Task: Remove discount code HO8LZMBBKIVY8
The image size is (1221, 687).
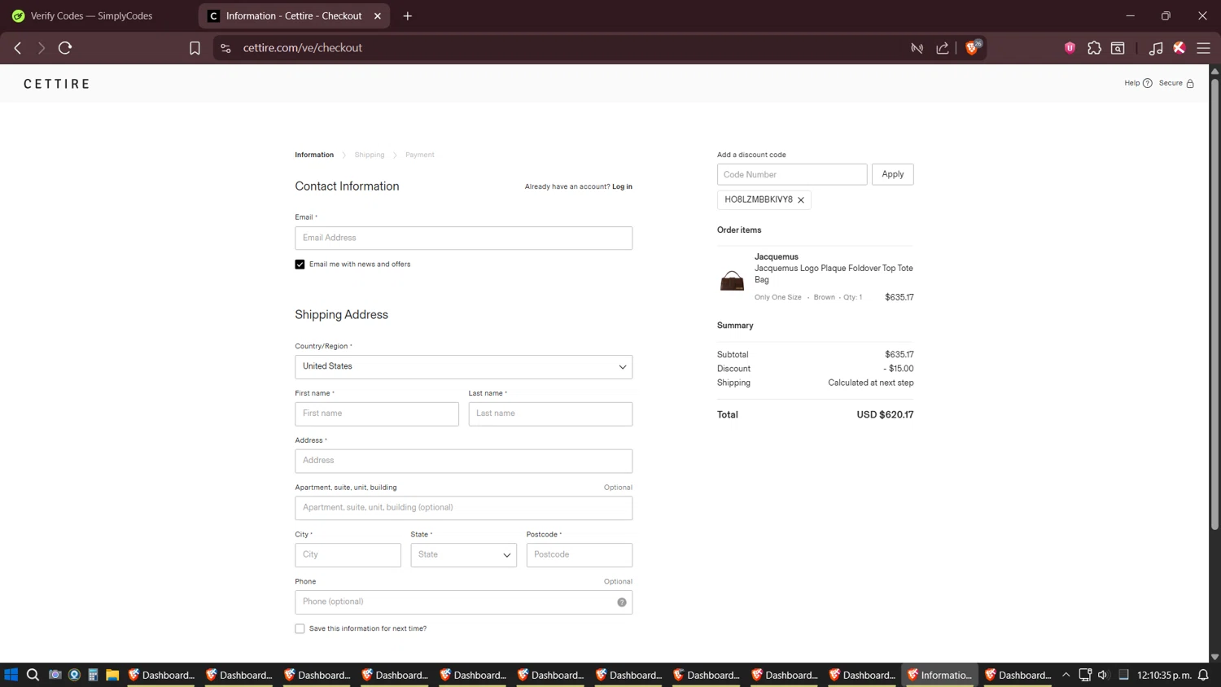Action: [801, 200]
